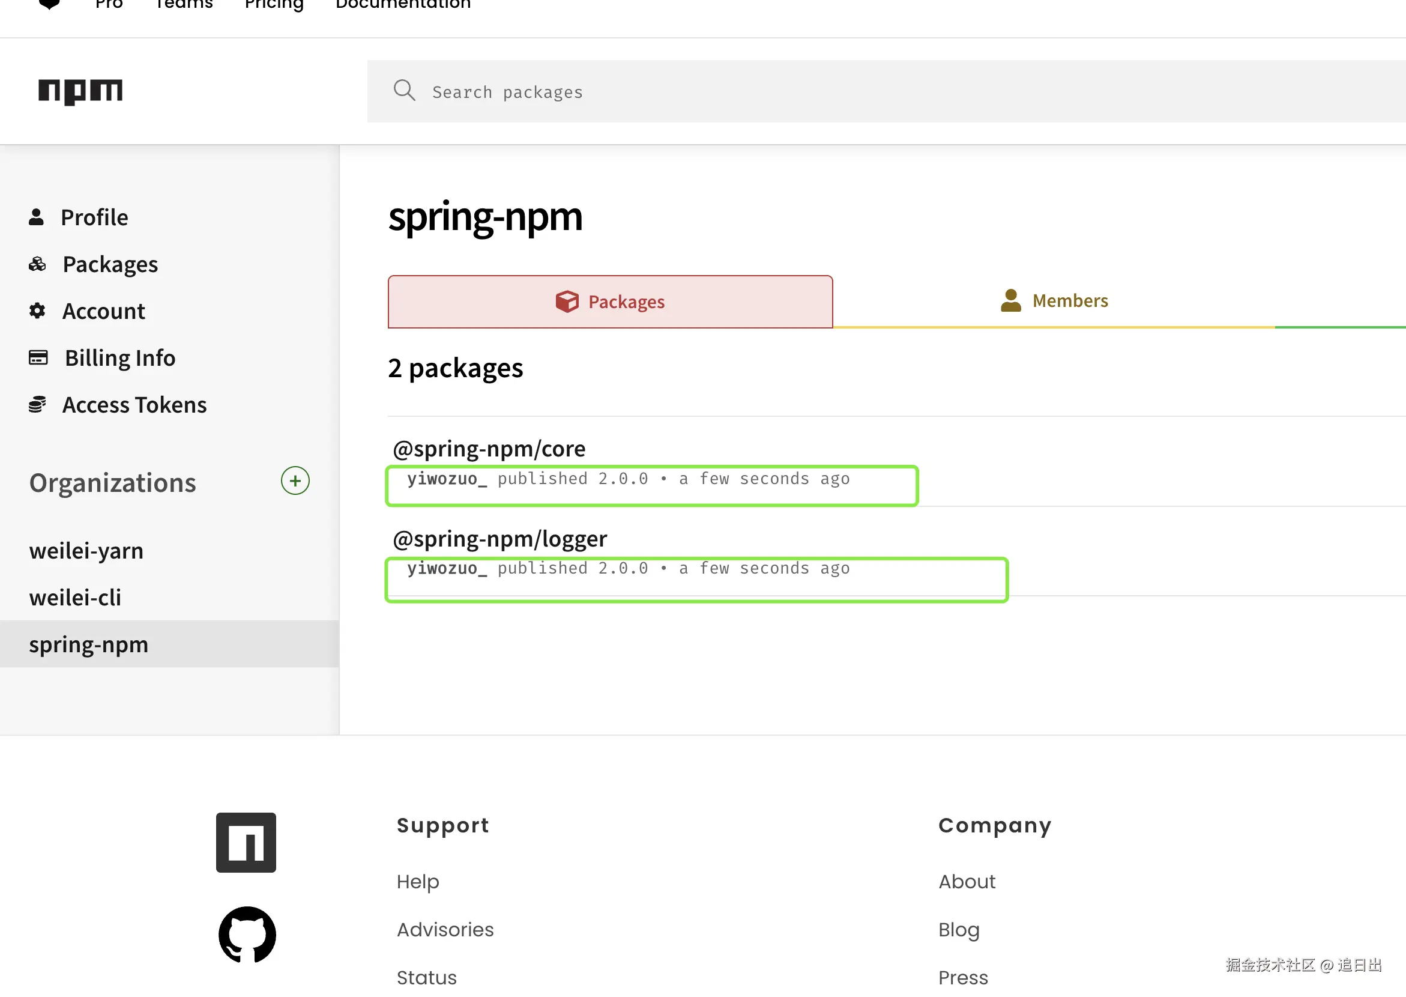Focus the Search packages input field
The height and width of the screenshot is (997, 1406).
pos(886,91)
